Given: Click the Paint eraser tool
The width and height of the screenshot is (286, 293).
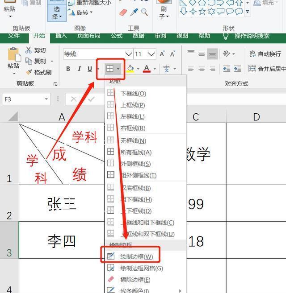Looking at the screenshot, I should pos(123,12).
